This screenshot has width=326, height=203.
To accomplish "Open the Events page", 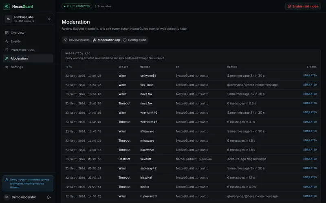I will coord(28,41).
